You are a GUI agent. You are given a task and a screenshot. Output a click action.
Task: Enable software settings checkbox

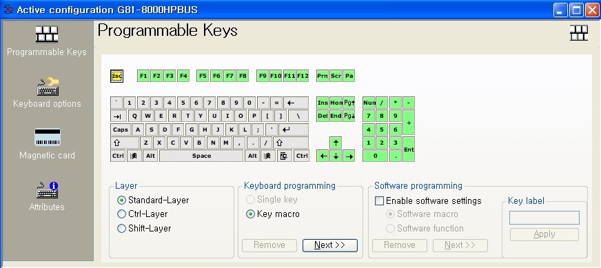428,200
